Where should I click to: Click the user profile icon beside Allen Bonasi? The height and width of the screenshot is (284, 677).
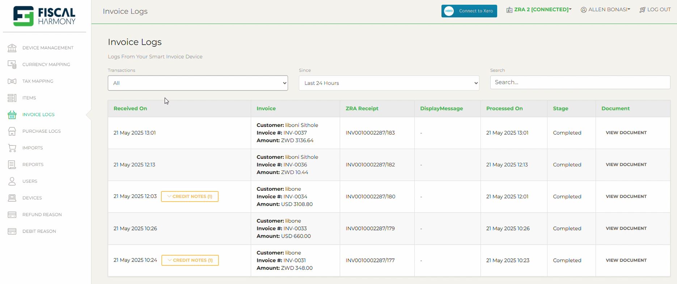tap(584, 10)
